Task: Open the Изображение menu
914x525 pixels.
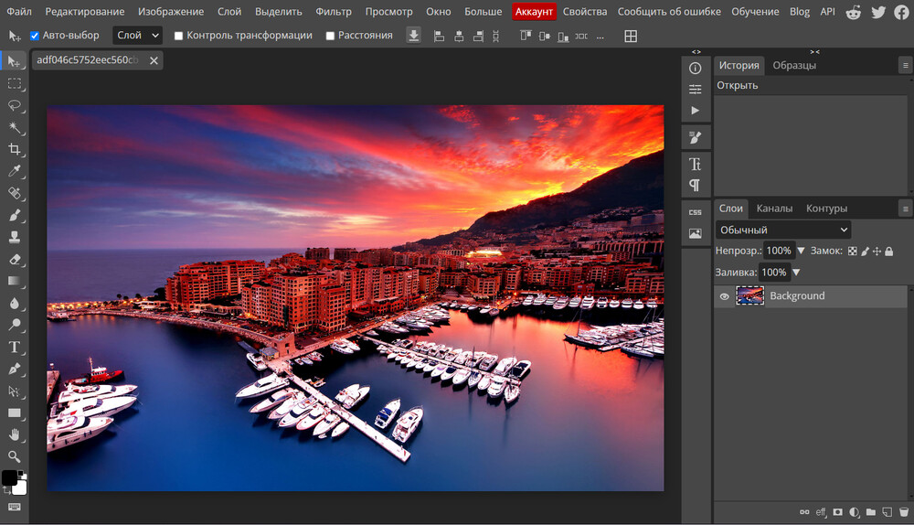Action: pyautogui.click(x=171, y=11)
